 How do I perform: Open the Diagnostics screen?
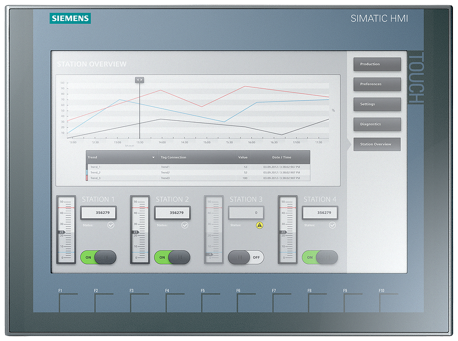(376, 124)
